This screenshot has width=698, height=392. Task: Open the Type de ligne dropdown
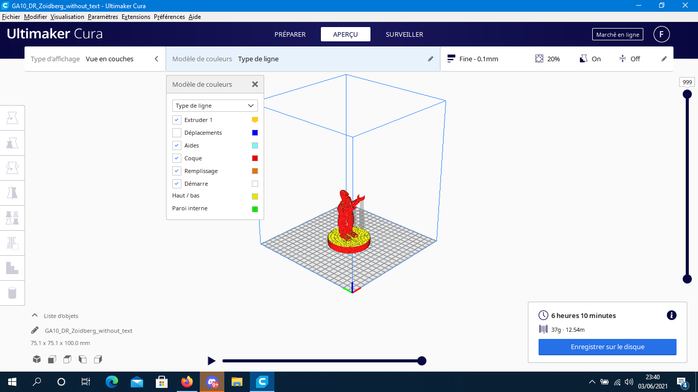[x=215, y=106]
